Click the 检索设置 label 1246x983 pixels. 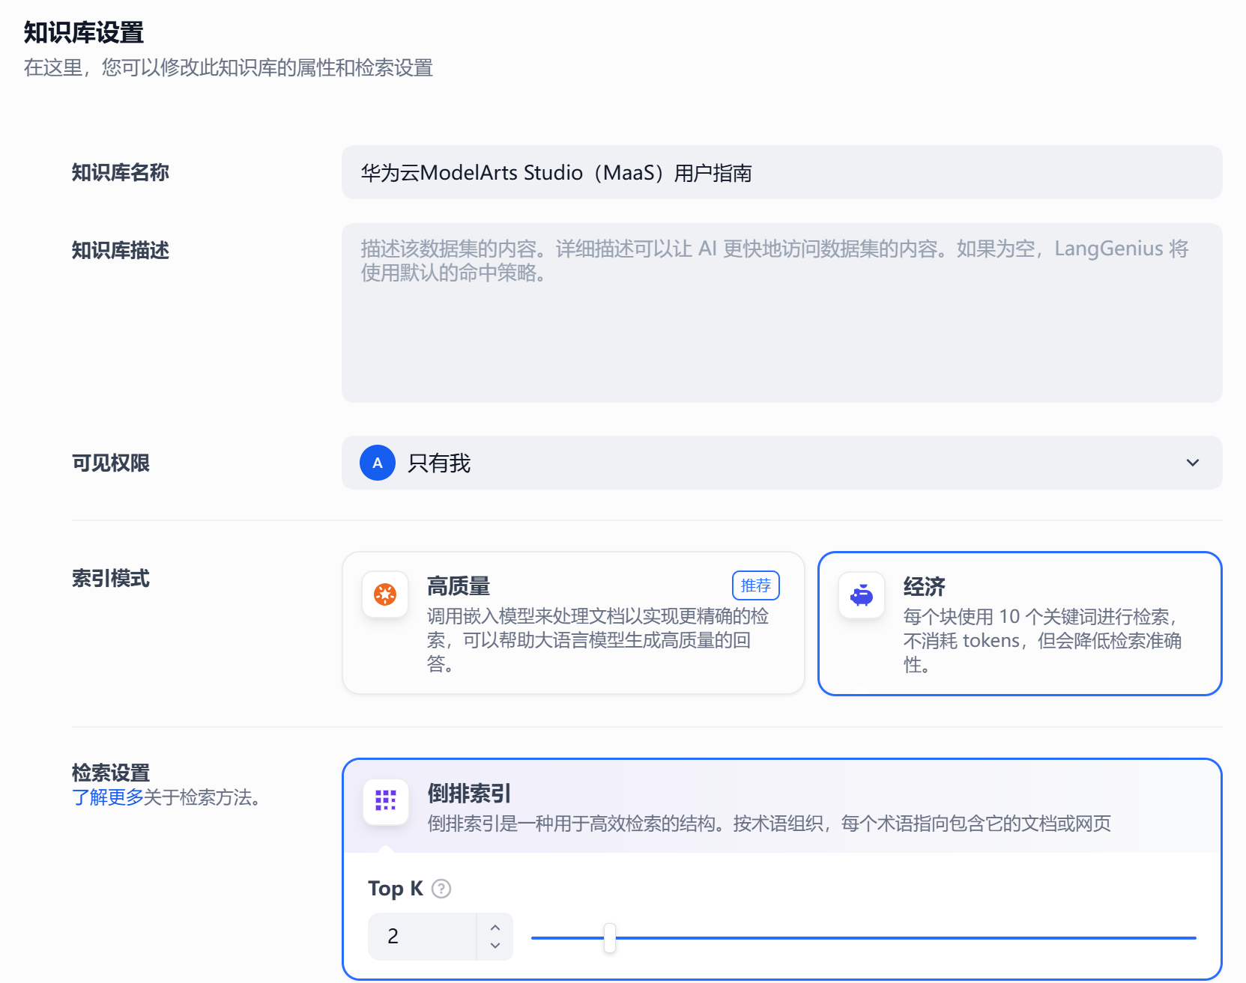click(111, 773)
